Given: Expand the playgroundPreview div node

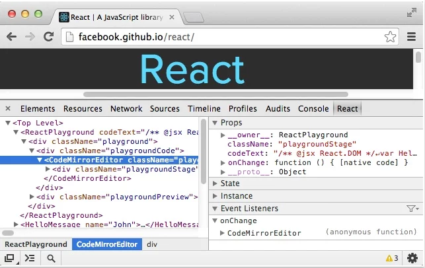Looking at the screenshot, I should click(32, 197).
